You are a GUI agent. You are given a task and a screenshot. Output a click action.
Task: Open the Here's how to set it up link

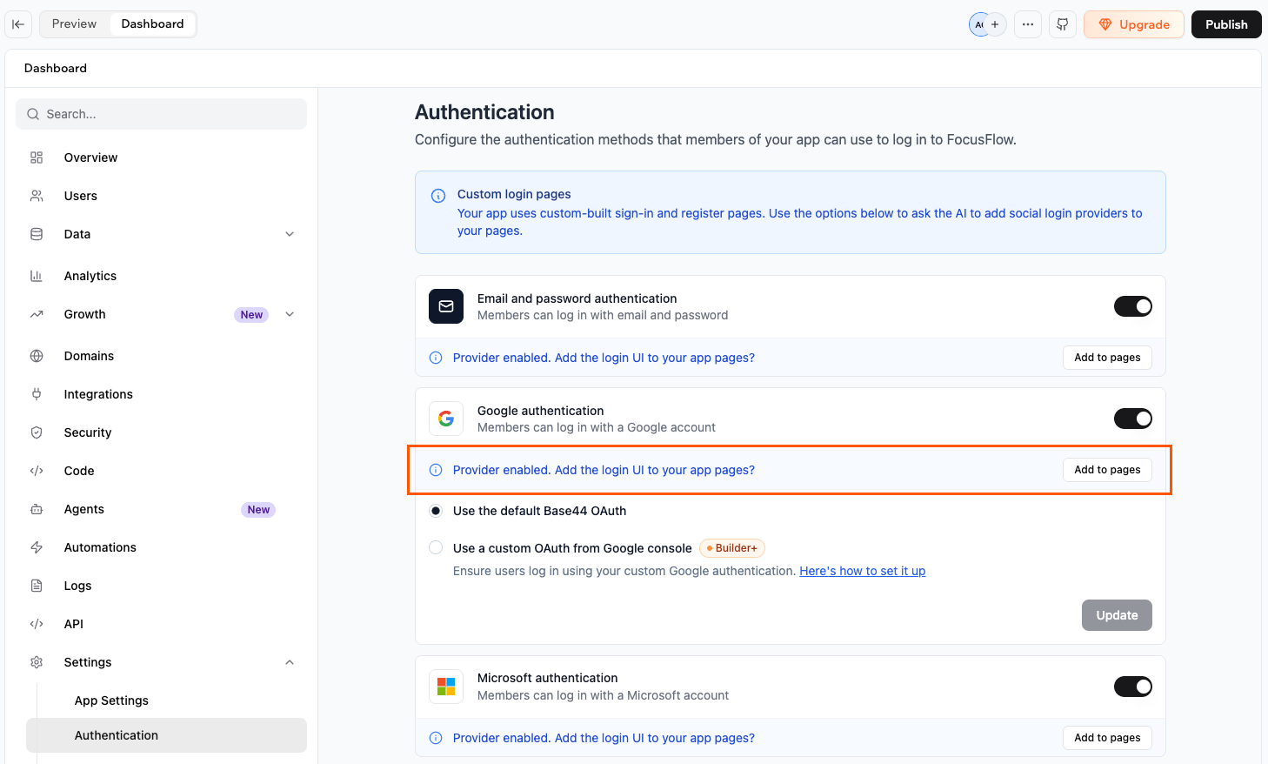[862, 571]
